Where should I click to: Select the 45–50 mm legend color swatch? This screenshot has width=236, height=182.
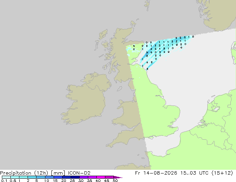109,177
